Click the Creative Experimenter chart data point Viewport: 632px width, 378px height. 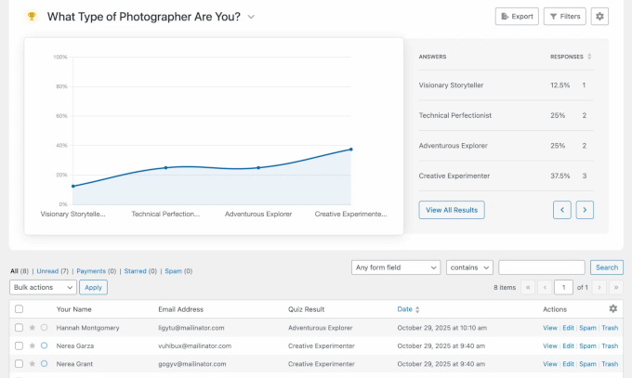pyautogui.click(x=351, y=150)
